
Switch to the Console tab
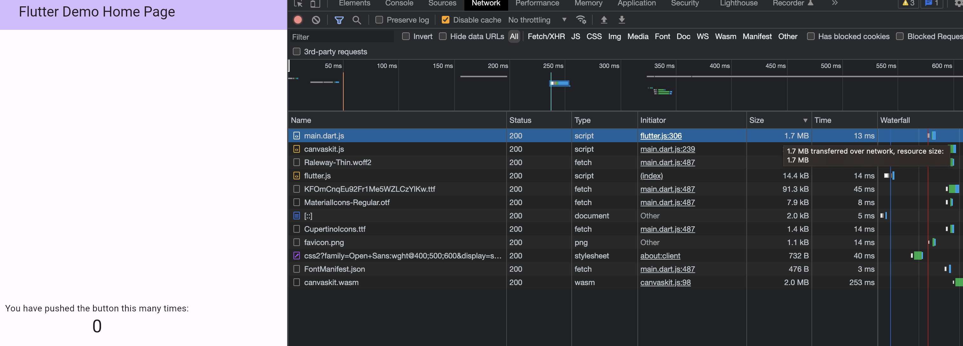(399, 3)
